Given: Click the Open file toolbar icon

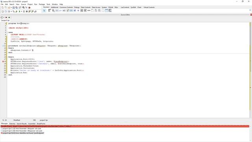Looking at the screenshot, I should click(x=9, y=7).
